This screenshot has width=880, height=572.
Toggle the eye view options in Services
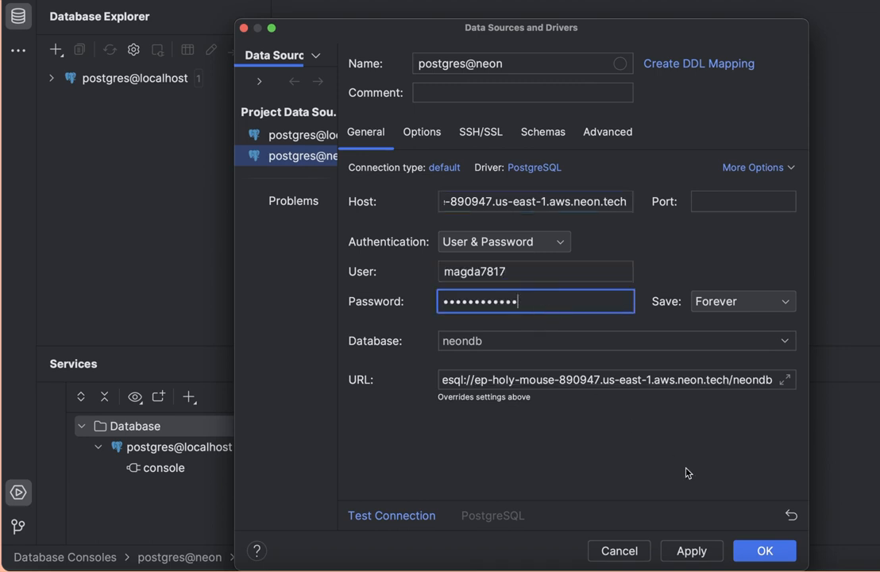135,397
